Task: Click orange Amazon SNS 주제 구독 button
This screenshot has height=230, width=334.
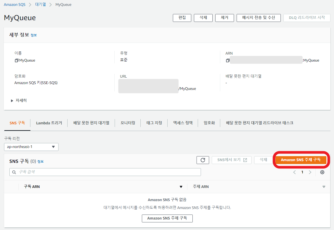Action: click(301, 160)
